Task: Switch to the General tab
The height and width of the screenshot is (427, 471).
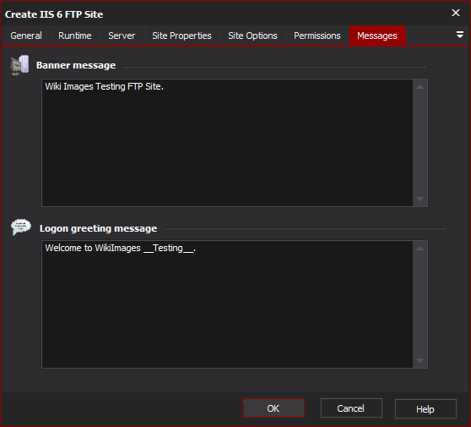Action: tap(26, 36)
